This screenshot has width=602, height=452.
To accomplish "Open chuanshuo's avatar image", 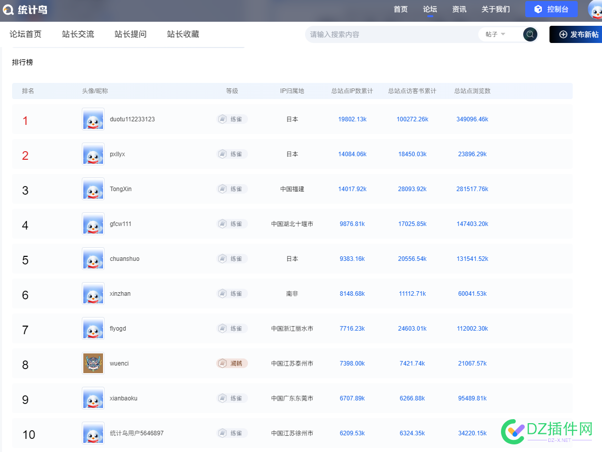I will [x=93, y=259].
